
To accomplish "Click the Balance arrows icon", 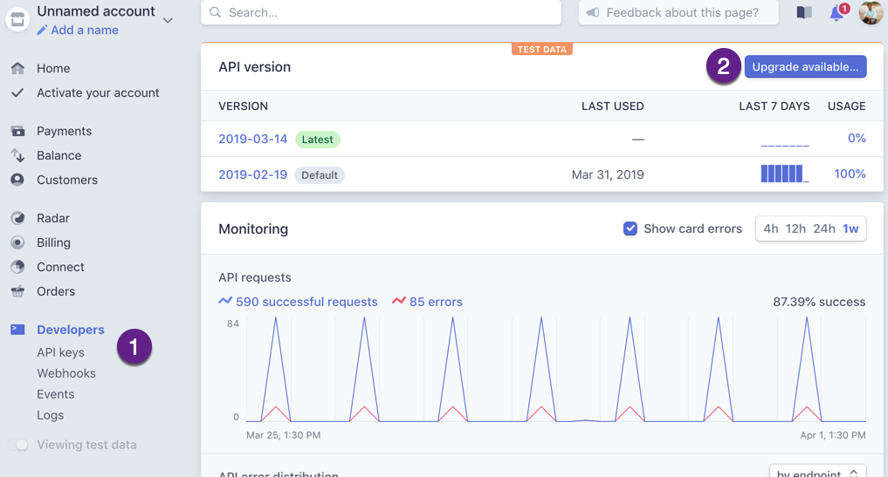I will click(x=17, y=155).
